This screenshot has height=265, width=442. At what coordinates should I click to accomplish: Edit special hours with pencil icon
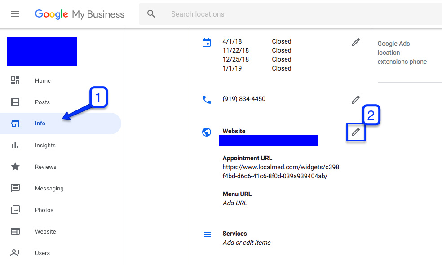pos(355,42)
